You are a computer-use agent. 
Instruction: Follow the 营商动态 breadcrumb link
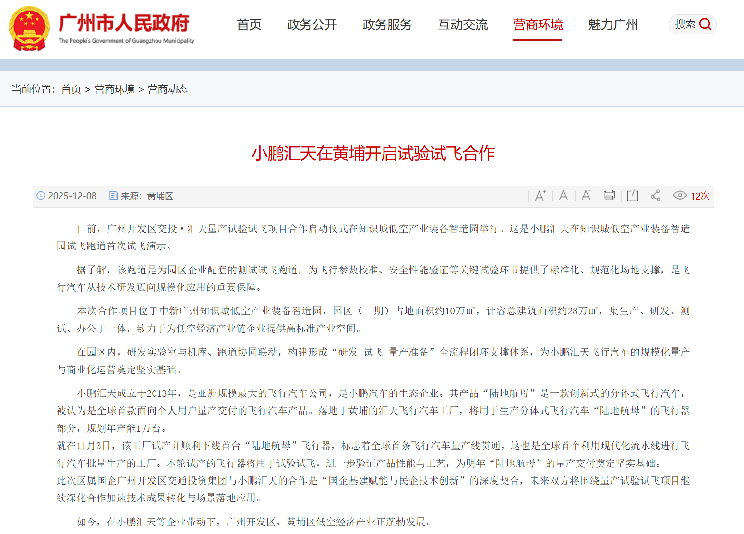tap(168, 89)
